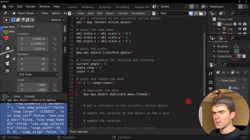The image size is (250, 140).
Task: Pin properties editor icon
Action: (x=245, y=72)
